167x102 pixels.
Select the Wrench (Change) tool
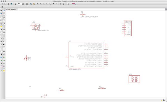[x=4, y=24]
